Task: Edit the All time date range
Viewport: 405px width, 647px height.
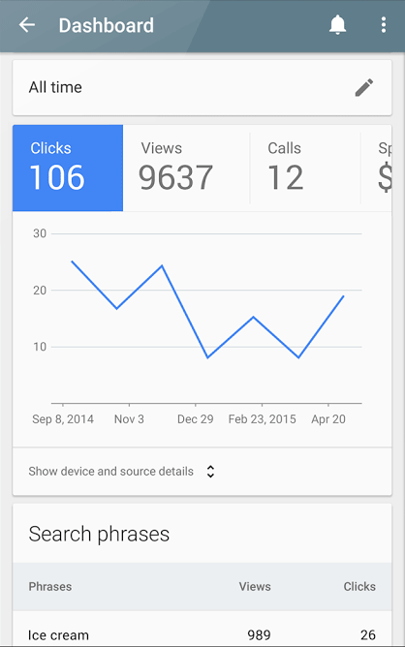Action: [364, 87]
